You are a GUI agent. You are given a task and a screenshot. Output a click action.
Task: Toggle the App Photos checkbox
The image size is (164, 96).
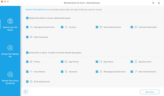tap(62, 62)
